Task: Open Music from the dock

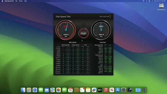Action: pos(106,90)
